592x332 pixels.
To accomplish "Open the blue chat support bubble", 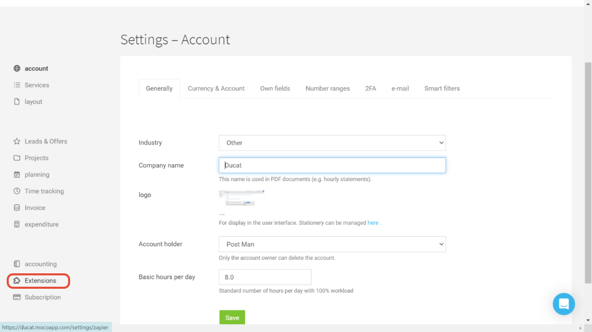I will click(x=564, y=304).
